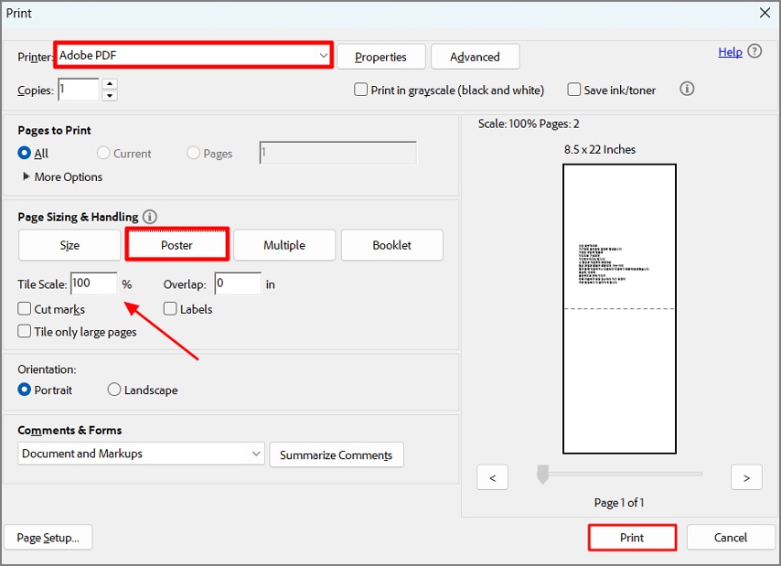Click the next page arrow under the preview
Image resolution: width=781 pixels, height=566 pixels.
(746, 476)
